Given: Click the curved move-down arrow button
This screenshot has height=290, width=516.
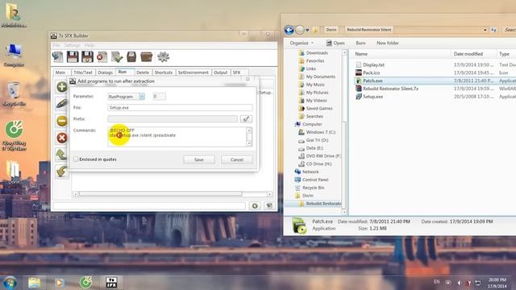Looking at the screenshot, I should 62,172.
